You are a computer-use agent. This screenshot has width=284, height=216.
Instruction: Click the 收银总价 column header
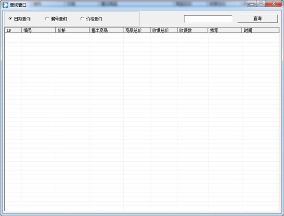164,30
